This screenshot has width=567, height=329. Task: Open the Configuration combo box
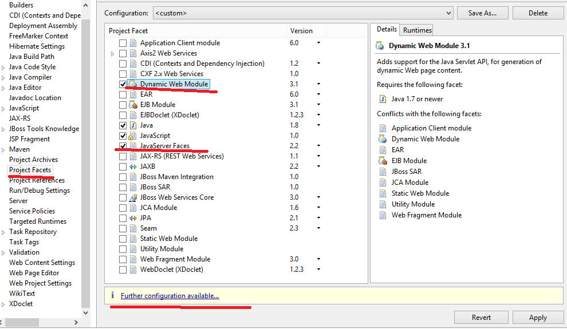coord(303,13)
